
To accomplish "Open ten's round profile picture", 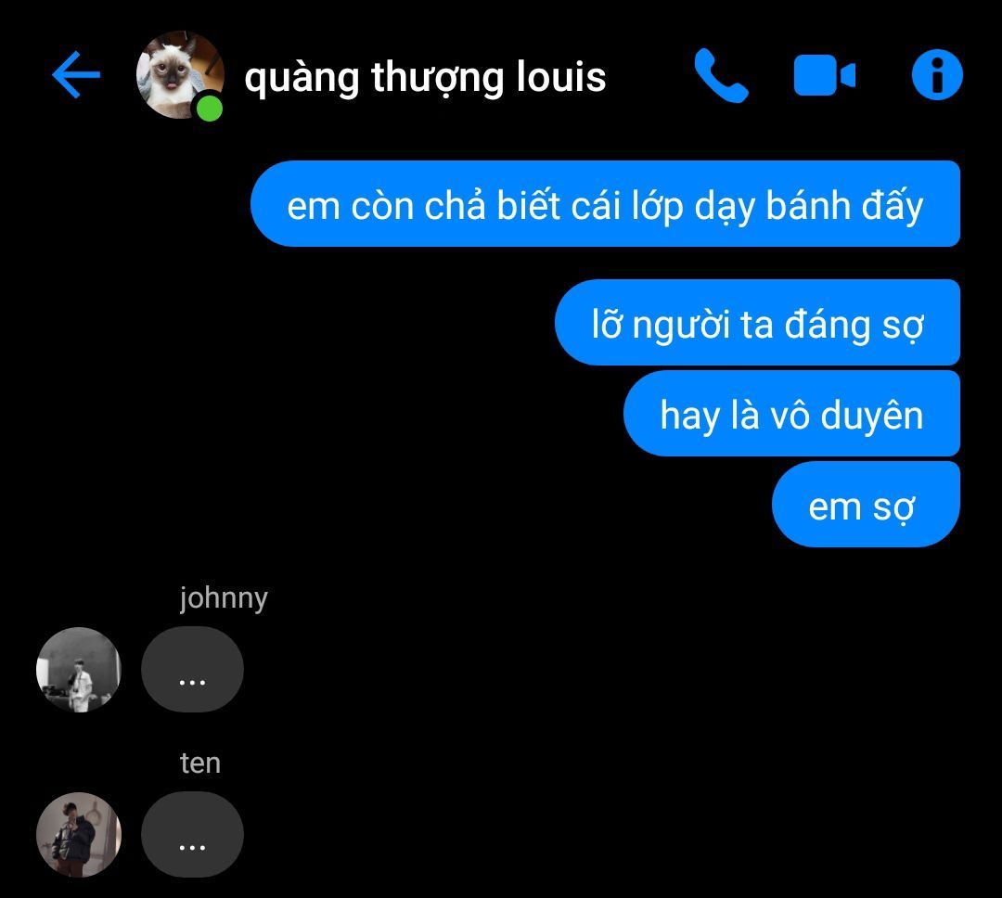I will 79,835.
